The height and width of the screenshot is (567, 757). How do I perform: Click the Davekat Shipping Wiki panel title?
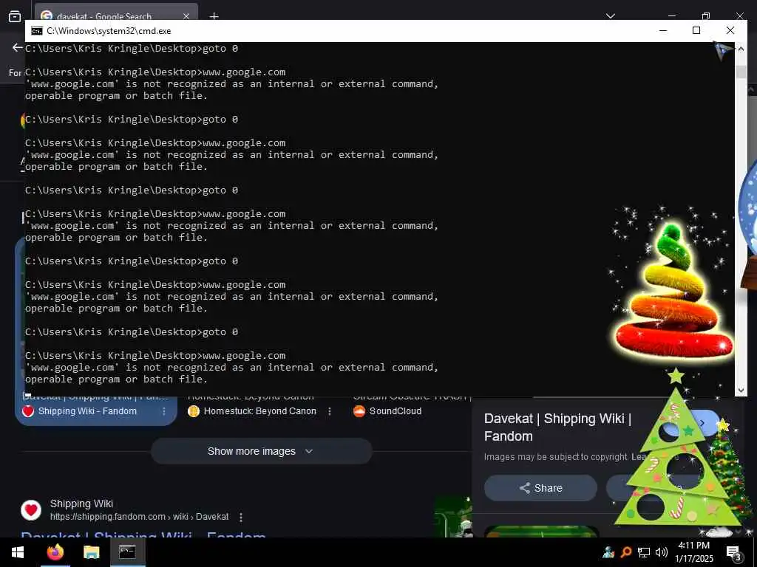tap(557, 427)
